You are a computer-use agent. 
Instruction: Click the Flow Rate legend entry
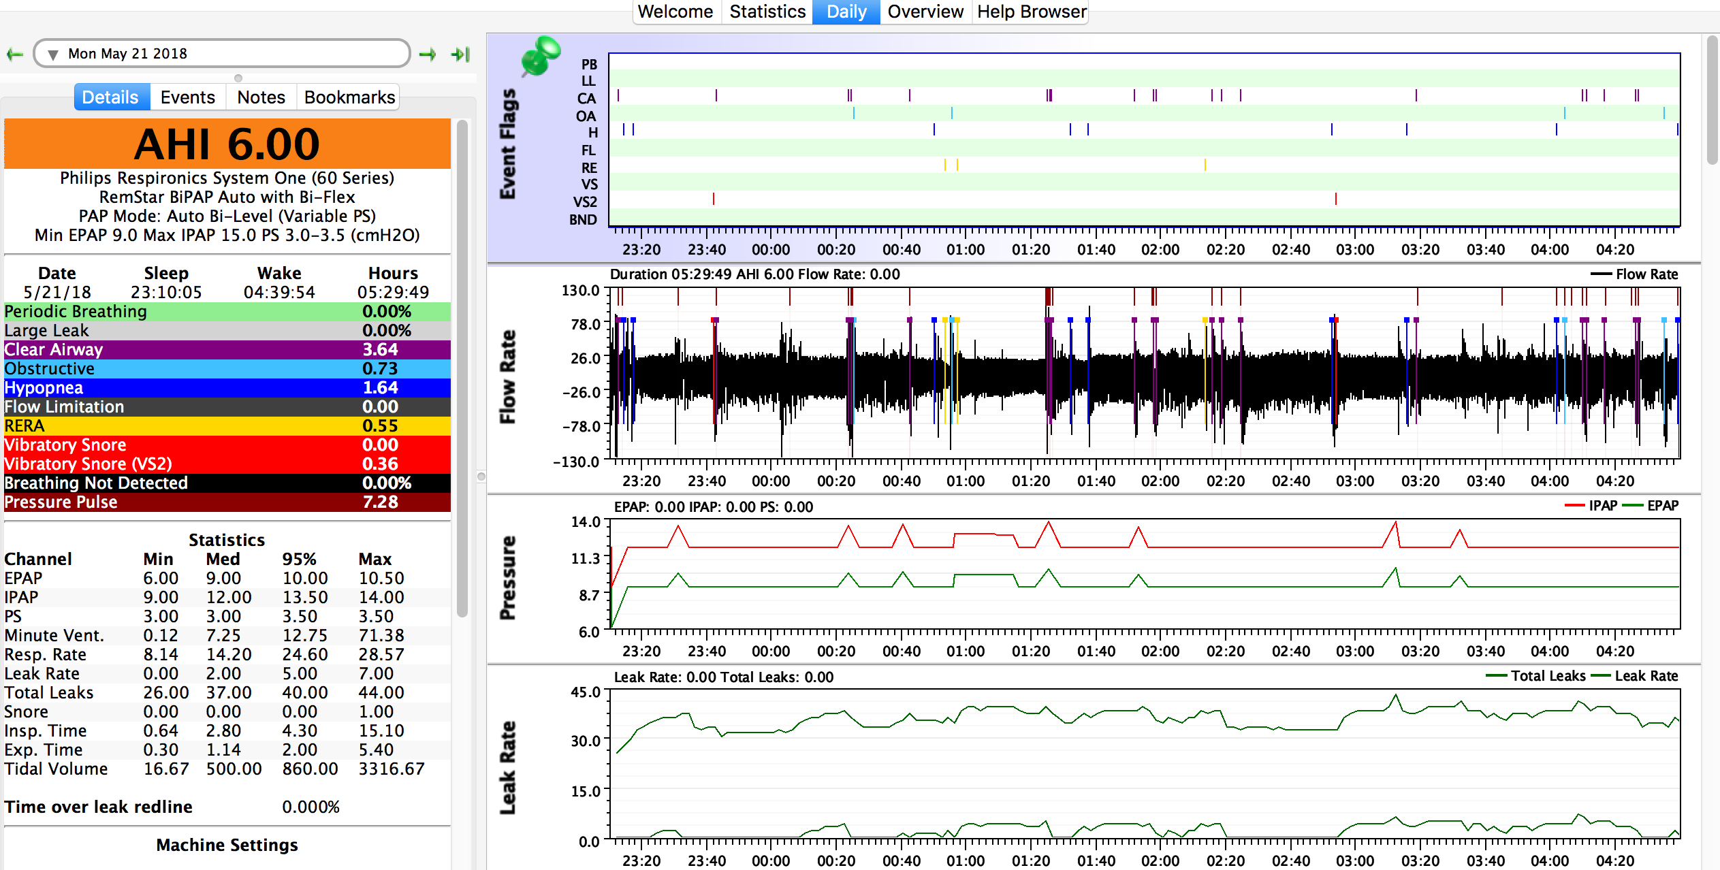point(1634,274)
